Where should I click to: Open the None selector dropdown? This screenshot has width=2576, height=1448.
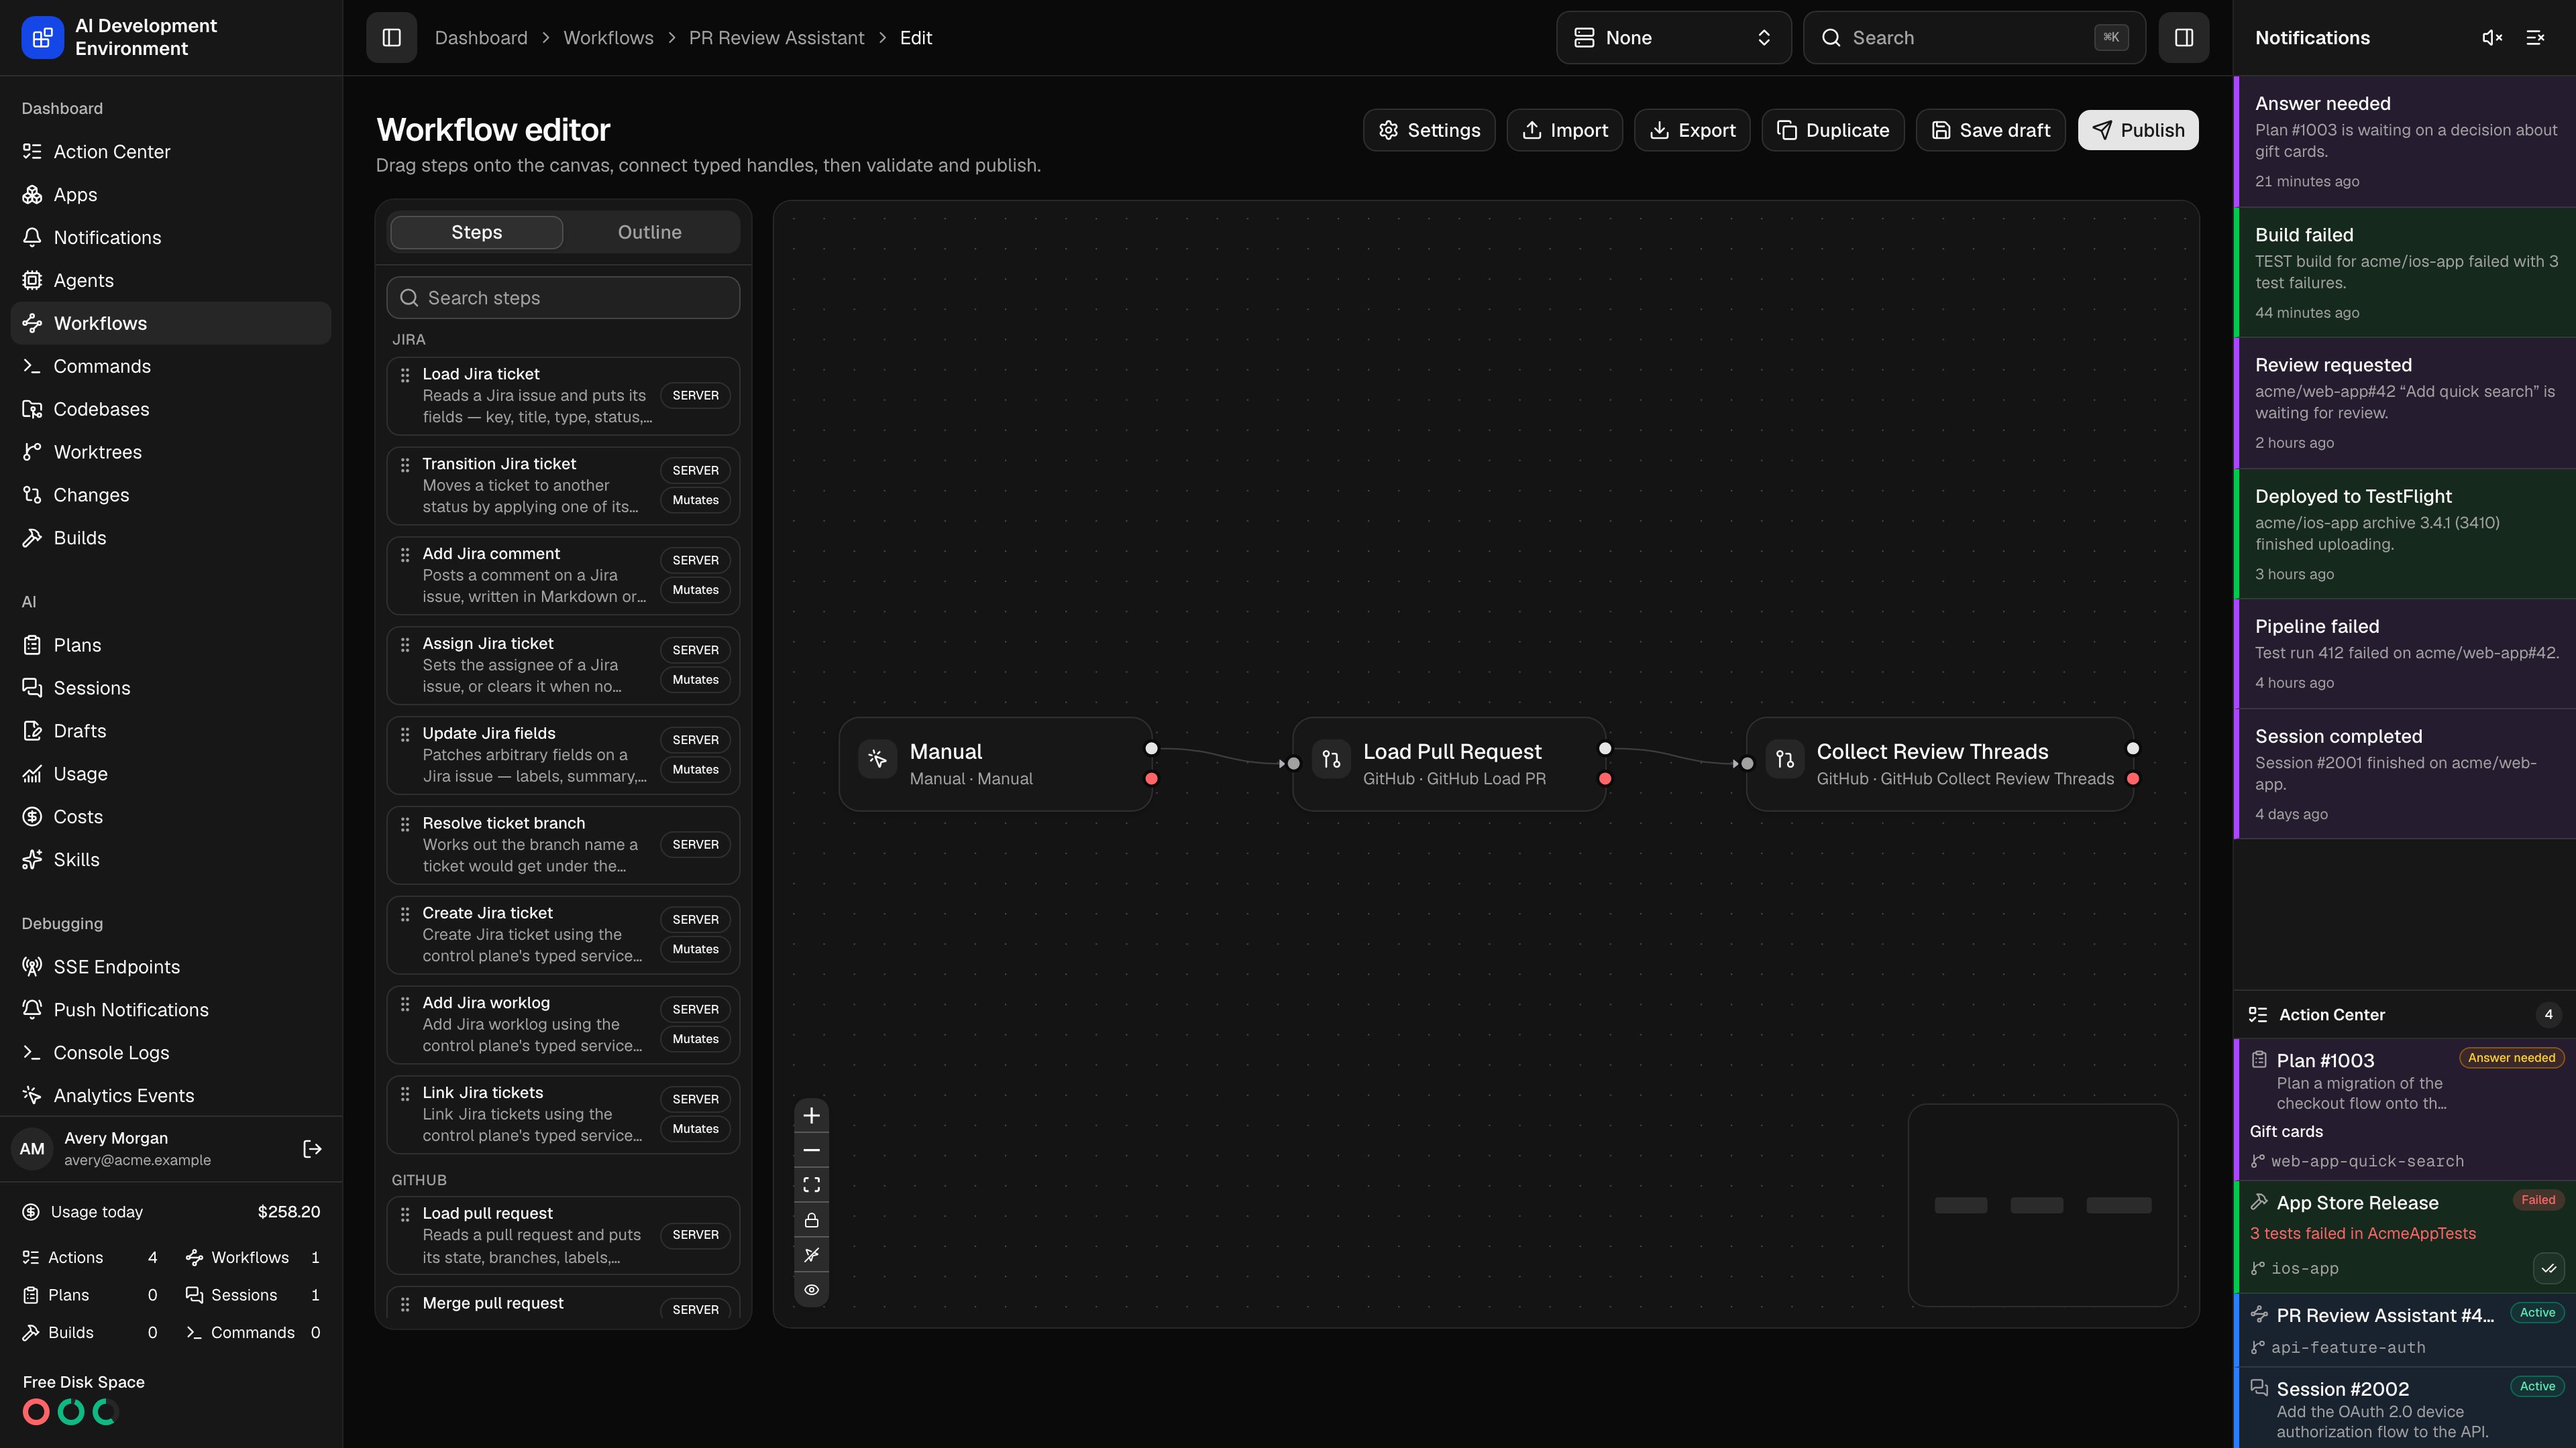tap(1673, 38)
